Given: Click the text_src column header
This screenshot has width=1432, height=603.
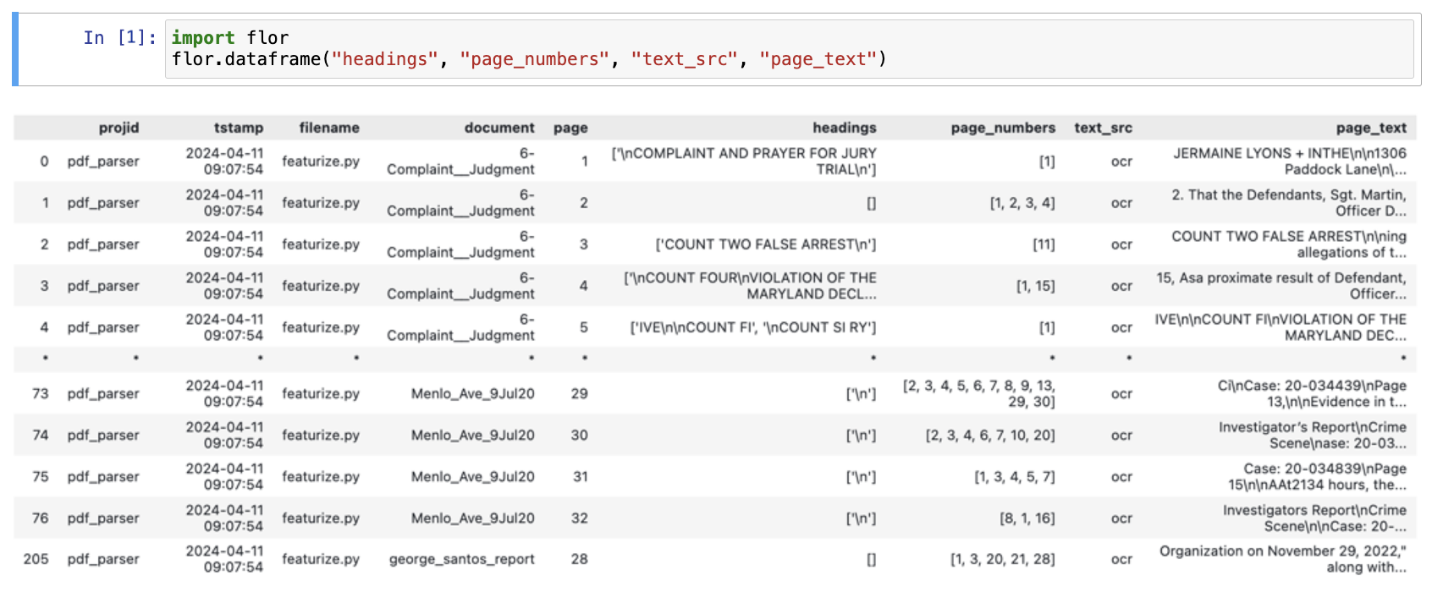Looking at the screenshot, I should pos(1103,128).
